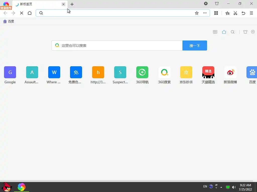This screenshot has height=192, width=257.
Task: Select the scissors screenshot tool
Action: (235, 13)
